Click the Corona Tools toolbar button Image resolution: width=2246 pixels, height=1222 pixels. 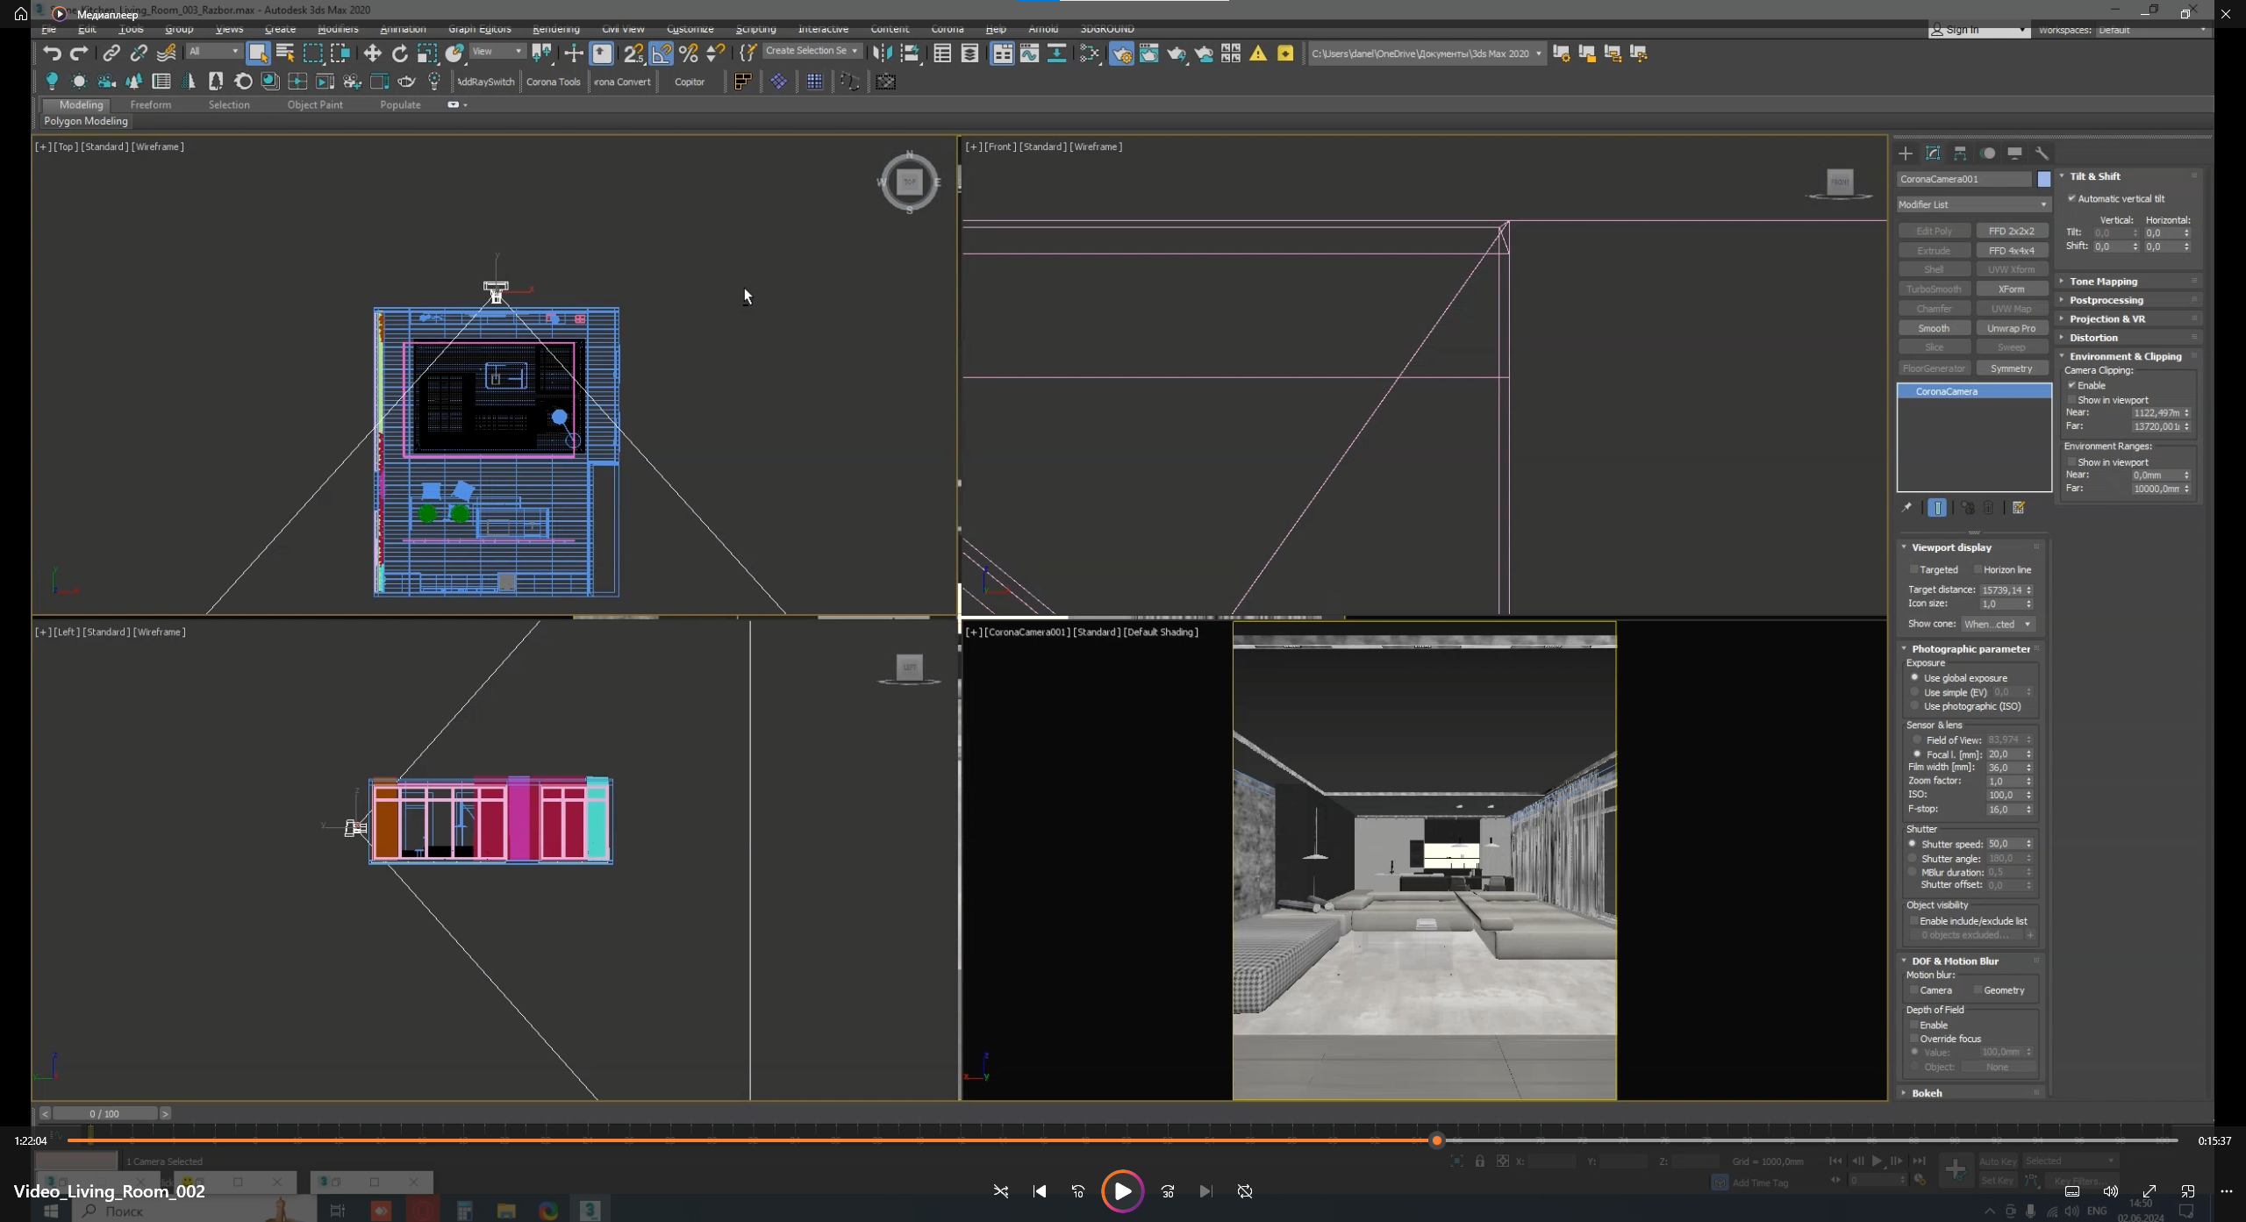pyautogui.click(x=553, y=82)
